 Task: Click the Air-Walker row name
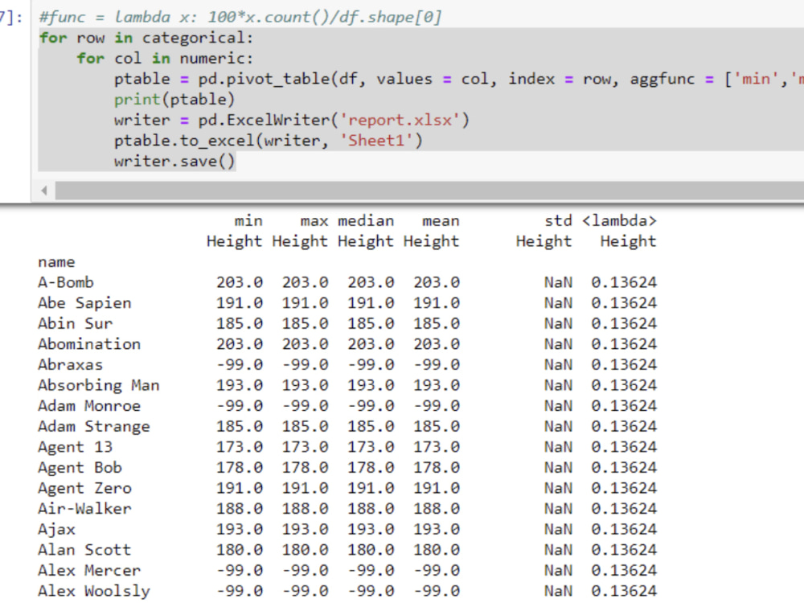[x=84, y=509]
